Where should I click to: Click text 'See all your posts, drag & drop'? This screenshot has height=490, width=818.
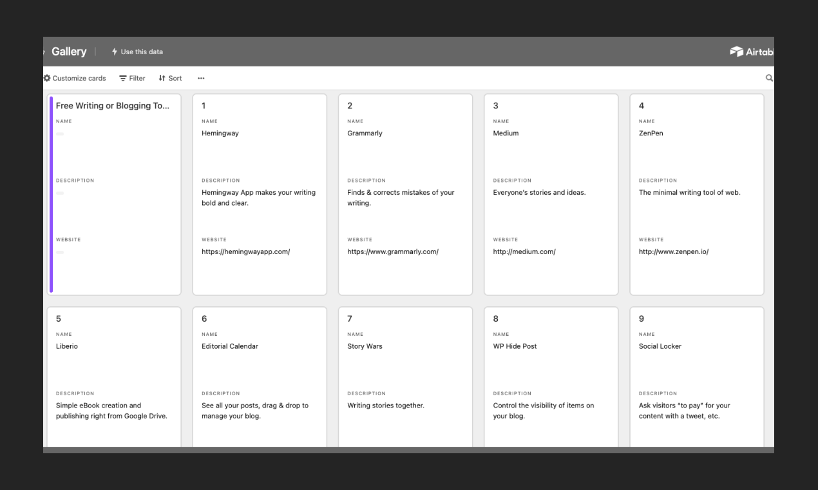tap(255, 411)
